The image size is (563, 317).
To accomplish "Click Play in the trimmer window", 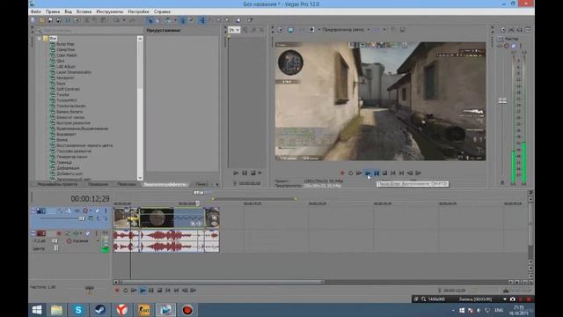I will point(236,173).
